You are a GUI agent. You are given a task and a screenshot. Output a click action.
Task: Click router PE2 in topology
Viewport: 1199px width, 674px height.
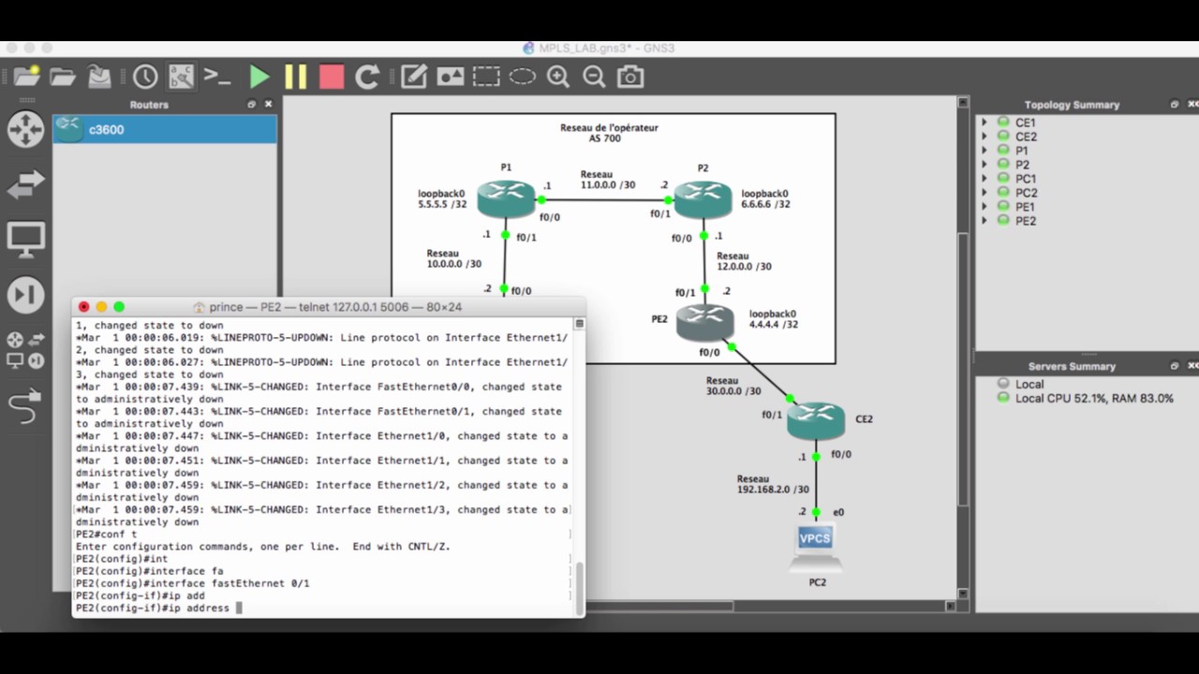tap(705, 322)
